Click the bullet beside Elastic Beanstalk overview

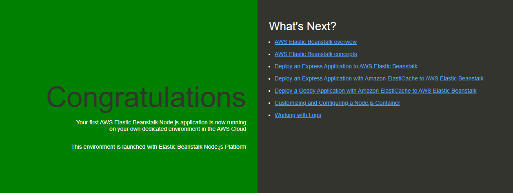point(269,42)
